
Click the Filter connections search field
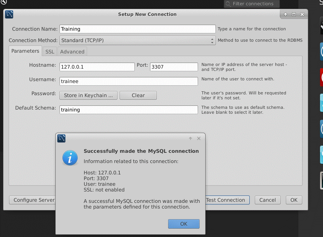point(252,4)
